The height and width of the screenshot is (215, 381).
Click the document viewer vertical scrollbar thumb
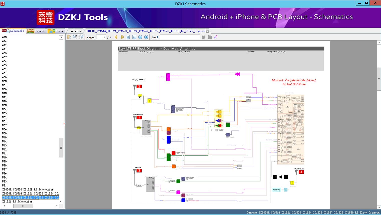pyautogui.click(x=379, y=79)
